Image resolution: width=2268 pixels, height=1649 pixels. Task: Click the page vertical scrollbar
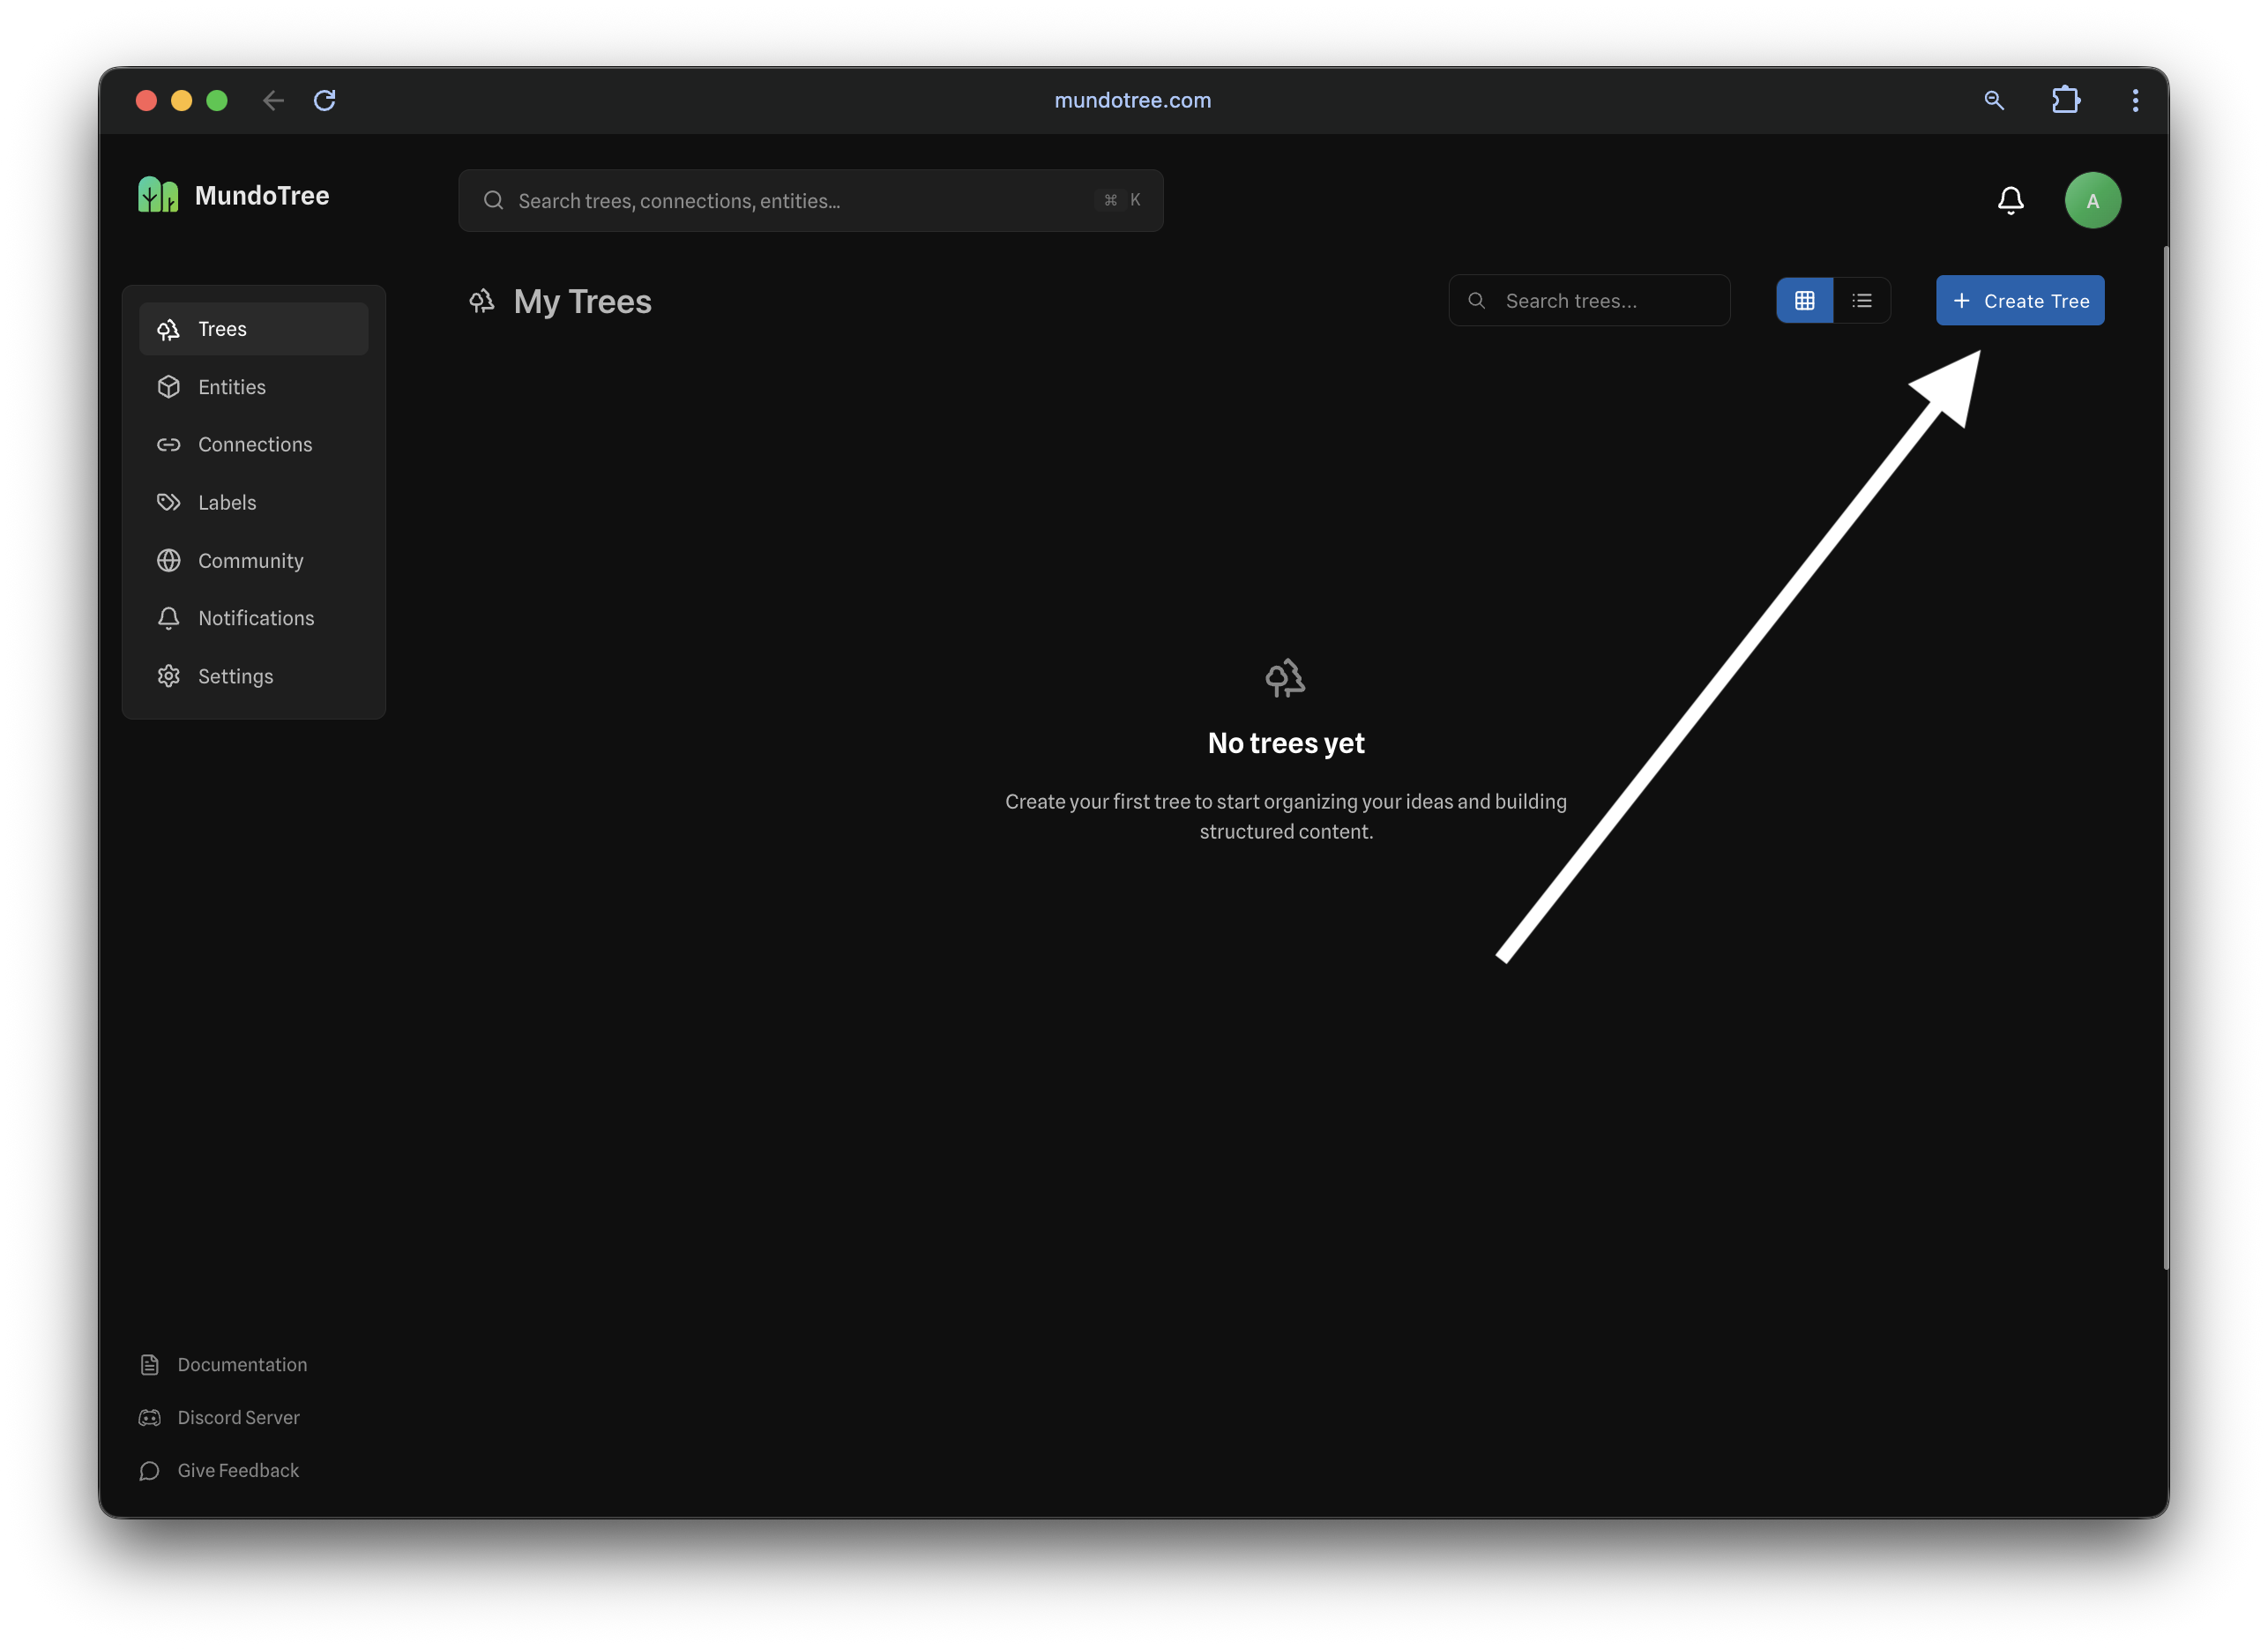tap(2165, 758)
